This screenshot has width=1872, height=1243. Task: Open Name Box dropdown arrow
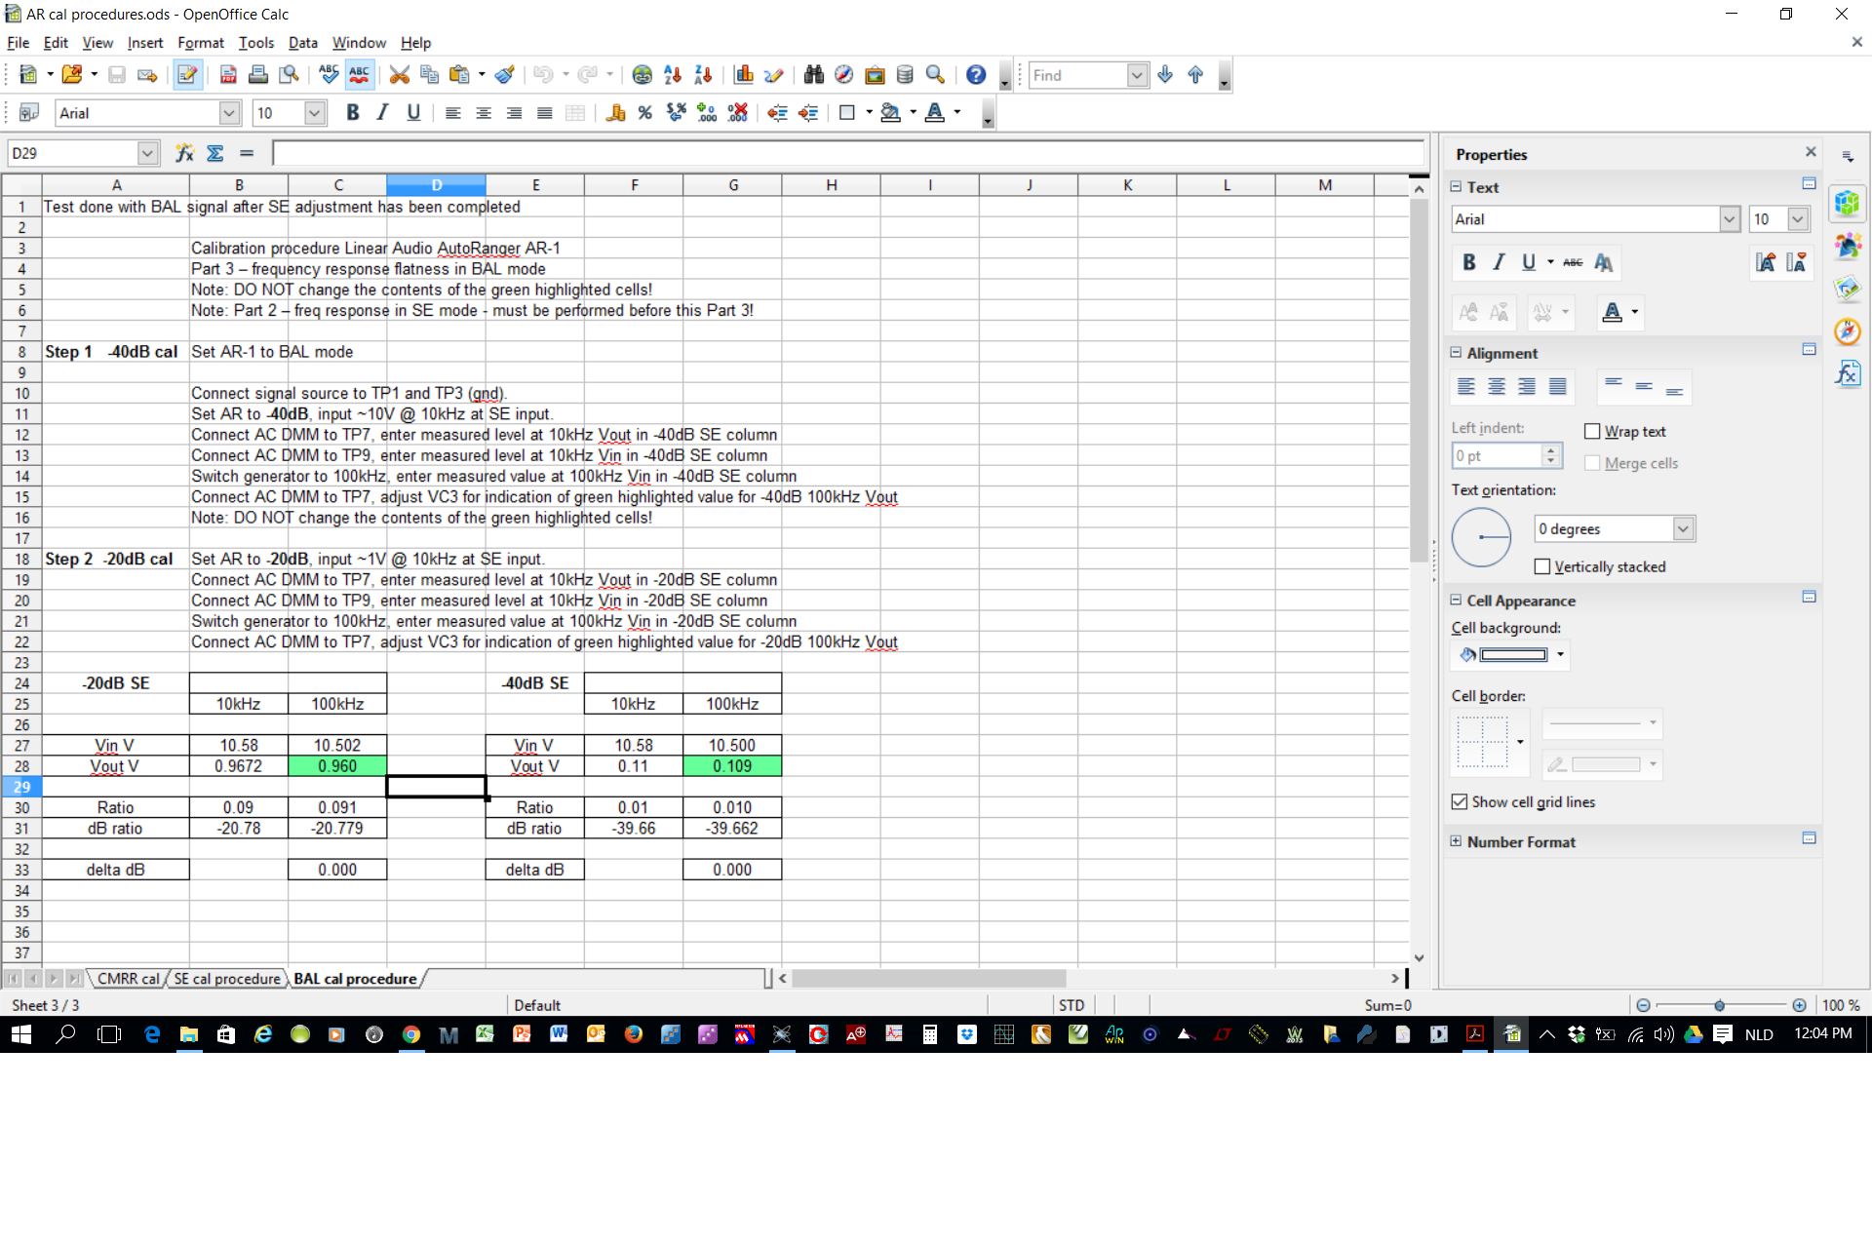coord(147,153)
